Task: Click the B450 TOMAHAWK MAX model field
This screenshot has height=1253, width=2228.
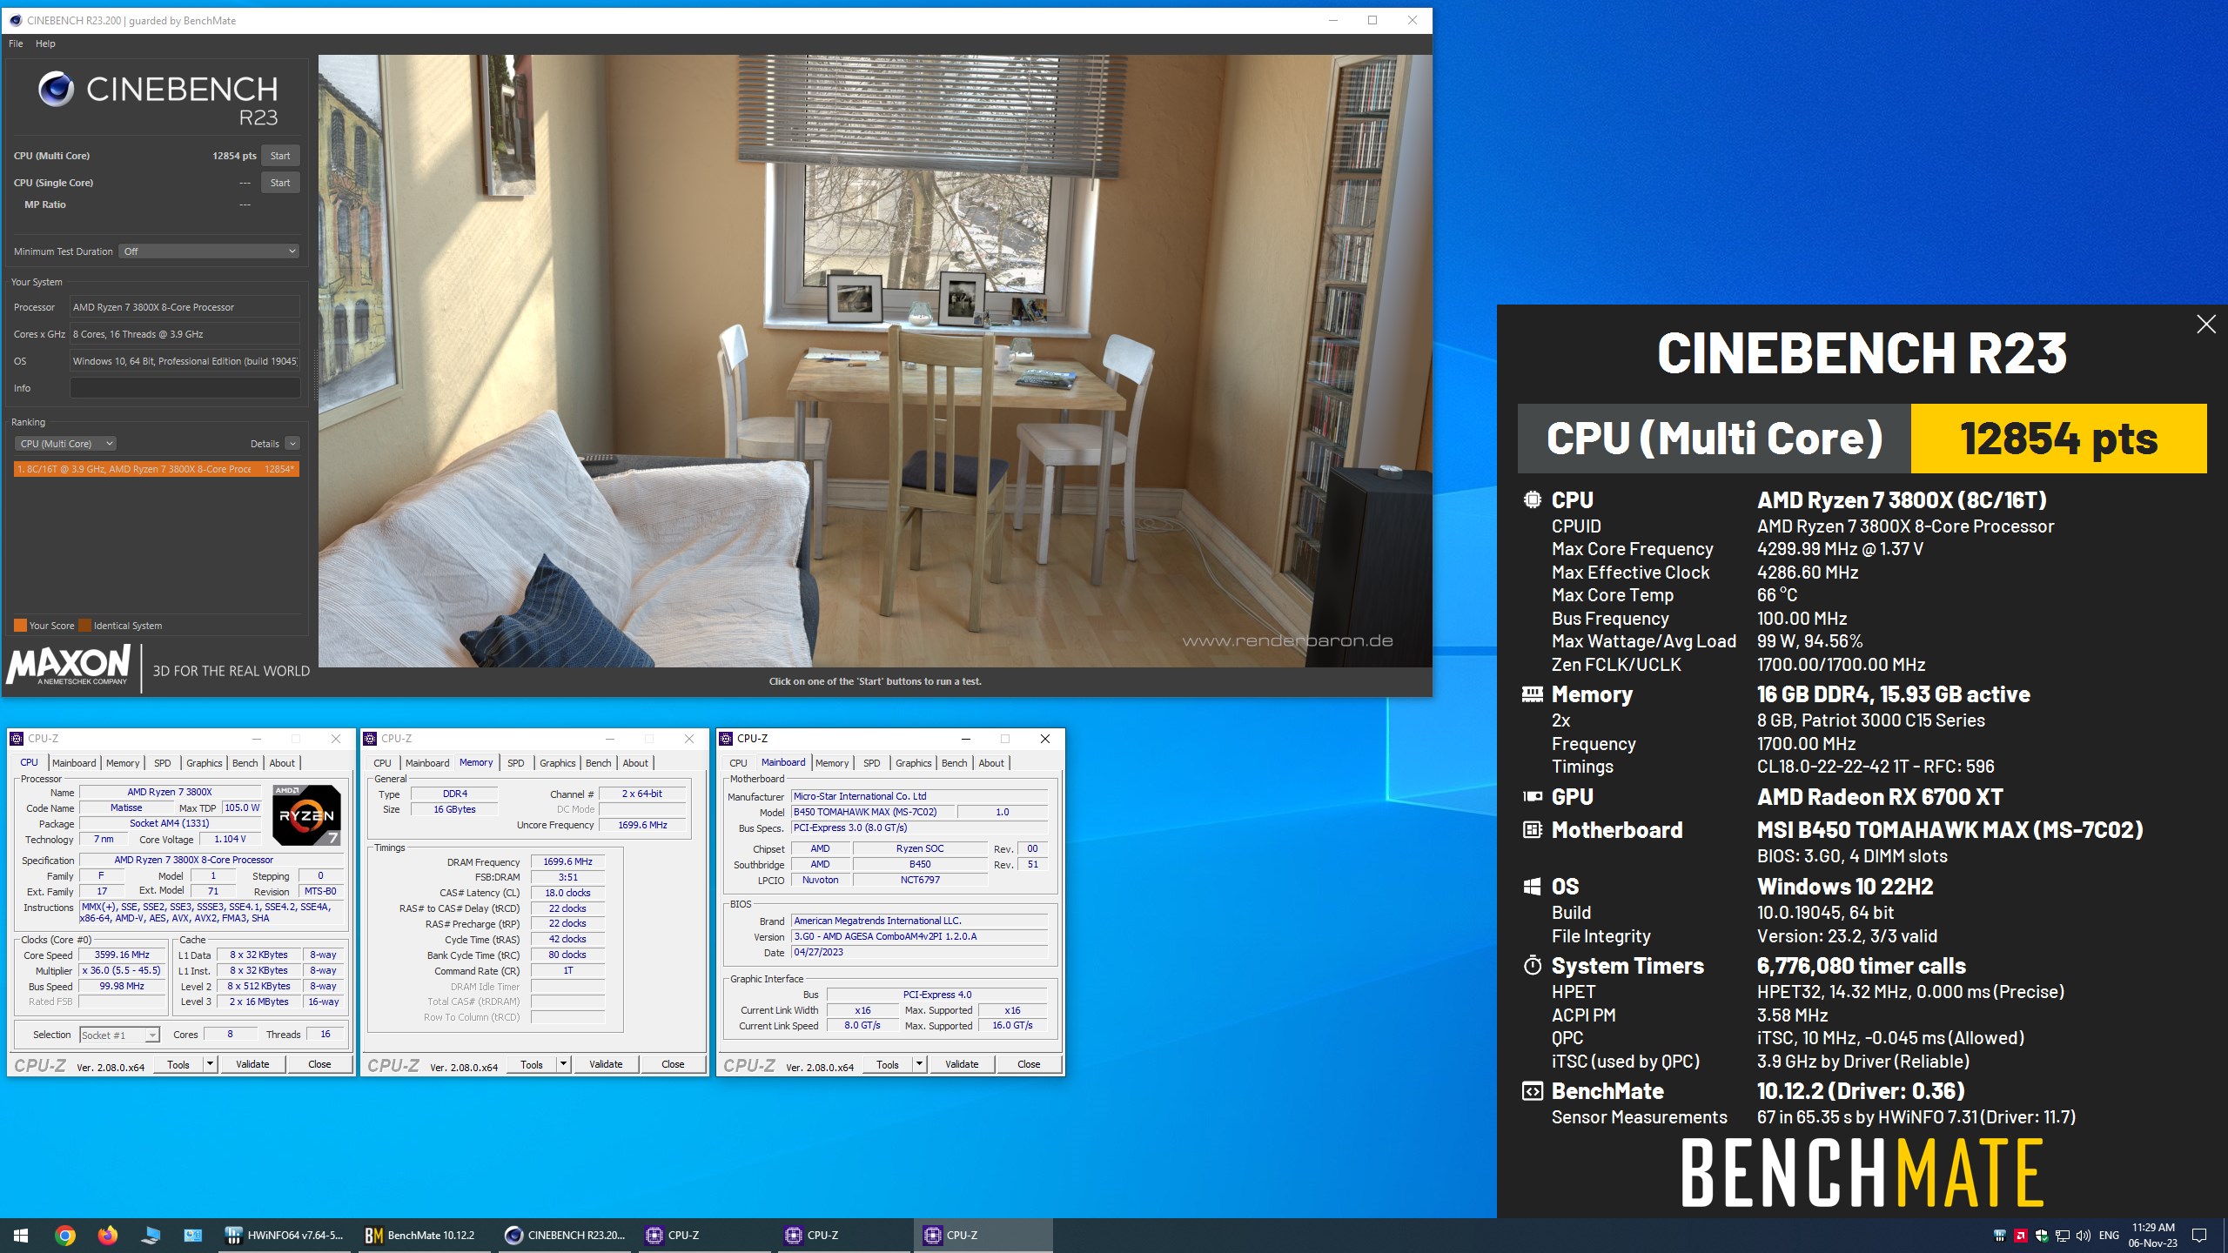Action: pyautogui.click(x=872, y=812)
